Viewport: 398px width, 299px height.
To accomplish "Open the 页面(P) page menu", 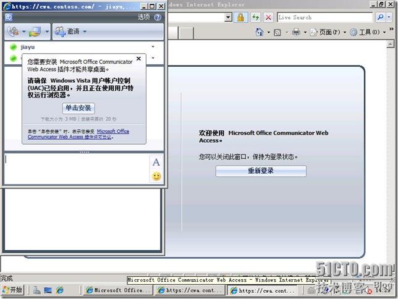I will point(328,32).
